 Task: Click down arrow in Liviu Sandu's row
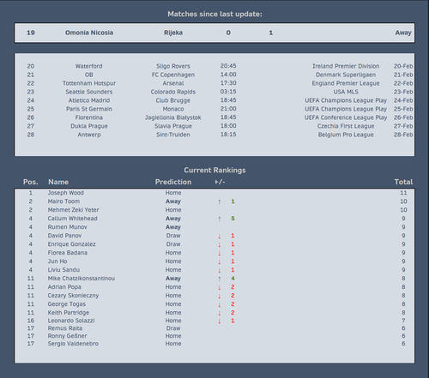(x=220, y=270)
